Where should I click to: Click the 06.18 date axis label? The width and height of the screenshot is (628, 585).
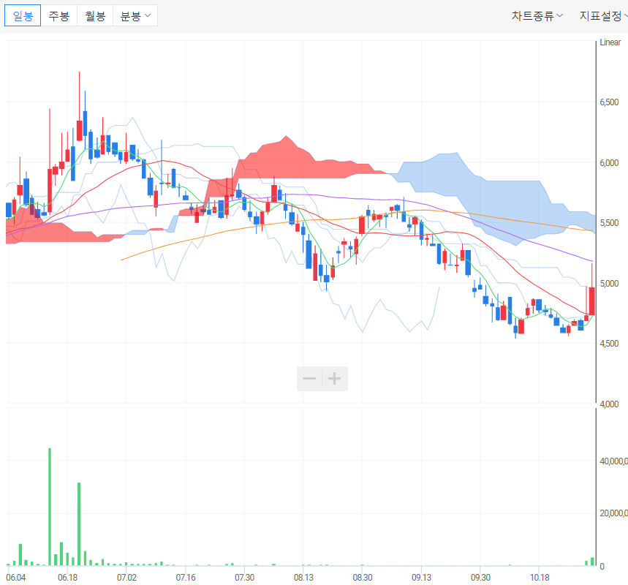(x=68, y=578)
